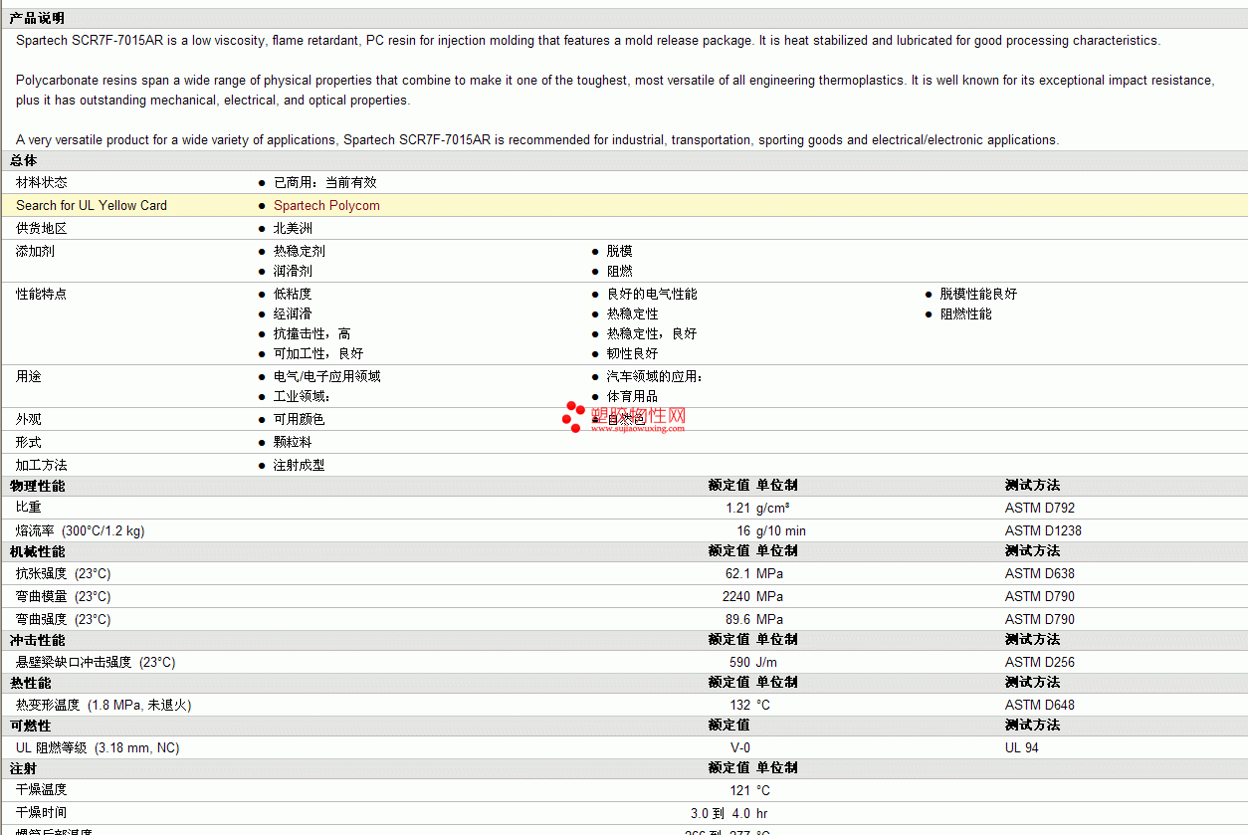The width and height of the screenshot is (1248, 835).
Task: Select the 体育用品 entry
Action: [x=633, y=396]
